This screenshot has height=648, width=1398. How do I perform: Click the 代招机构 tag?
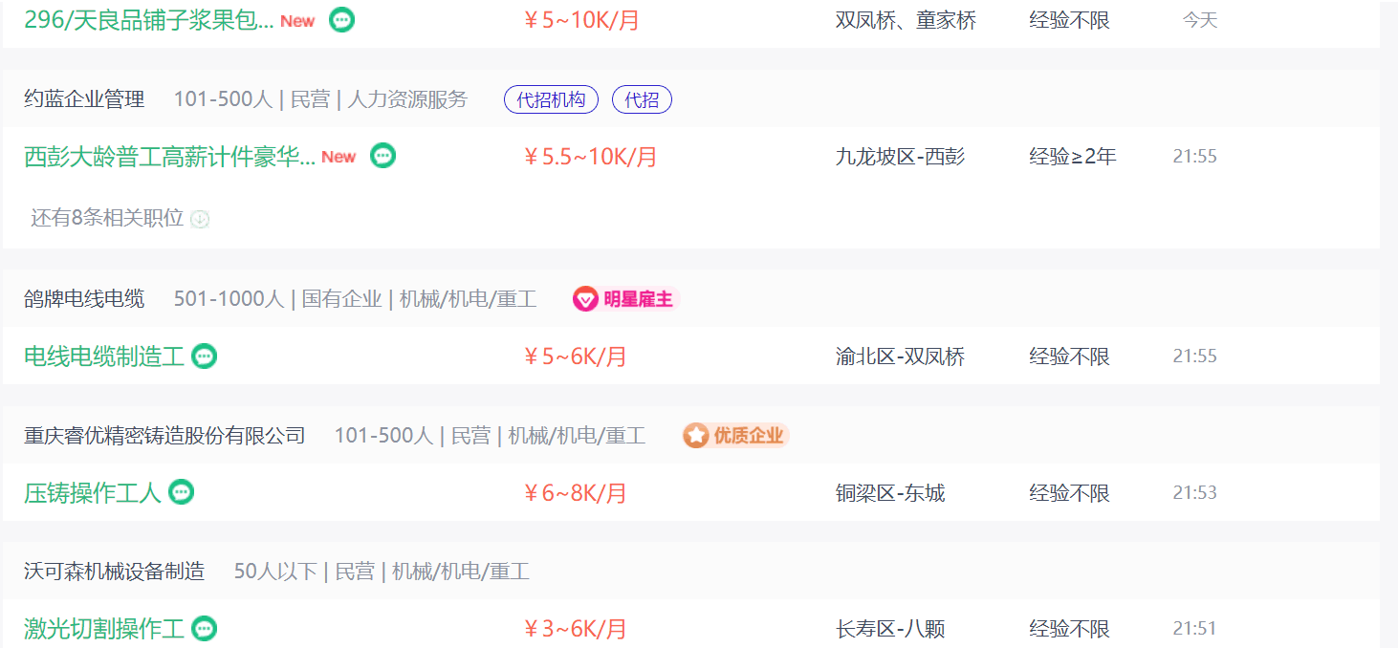click(551, 99)
